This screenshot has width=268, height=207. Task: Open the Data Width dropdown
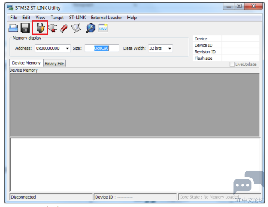(x=160, y=48)
